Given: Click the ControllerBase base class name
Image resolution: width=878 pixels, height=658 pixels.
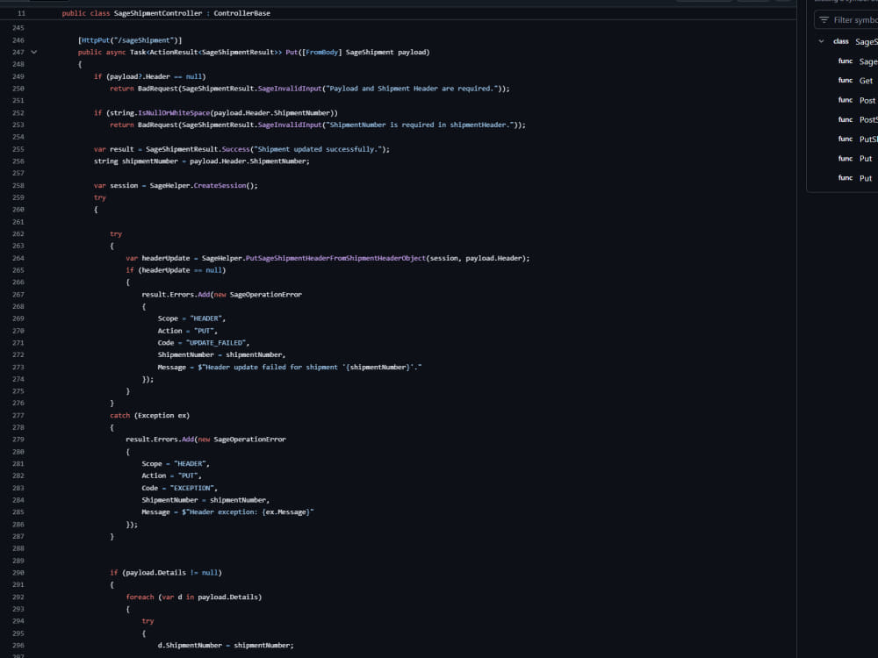Looking at the screenshot, I should pyautogui.click(x=242, y=13).
